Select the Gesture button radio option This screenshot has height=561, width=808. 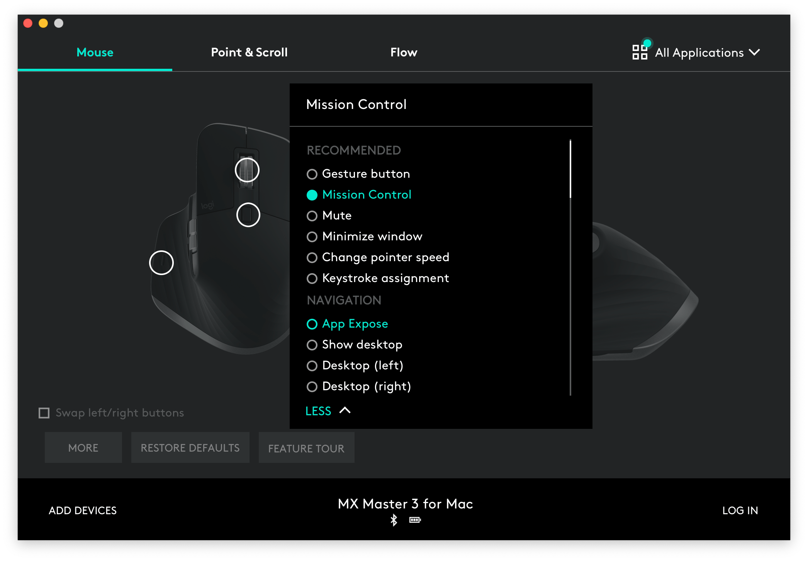tap(312, 174)
